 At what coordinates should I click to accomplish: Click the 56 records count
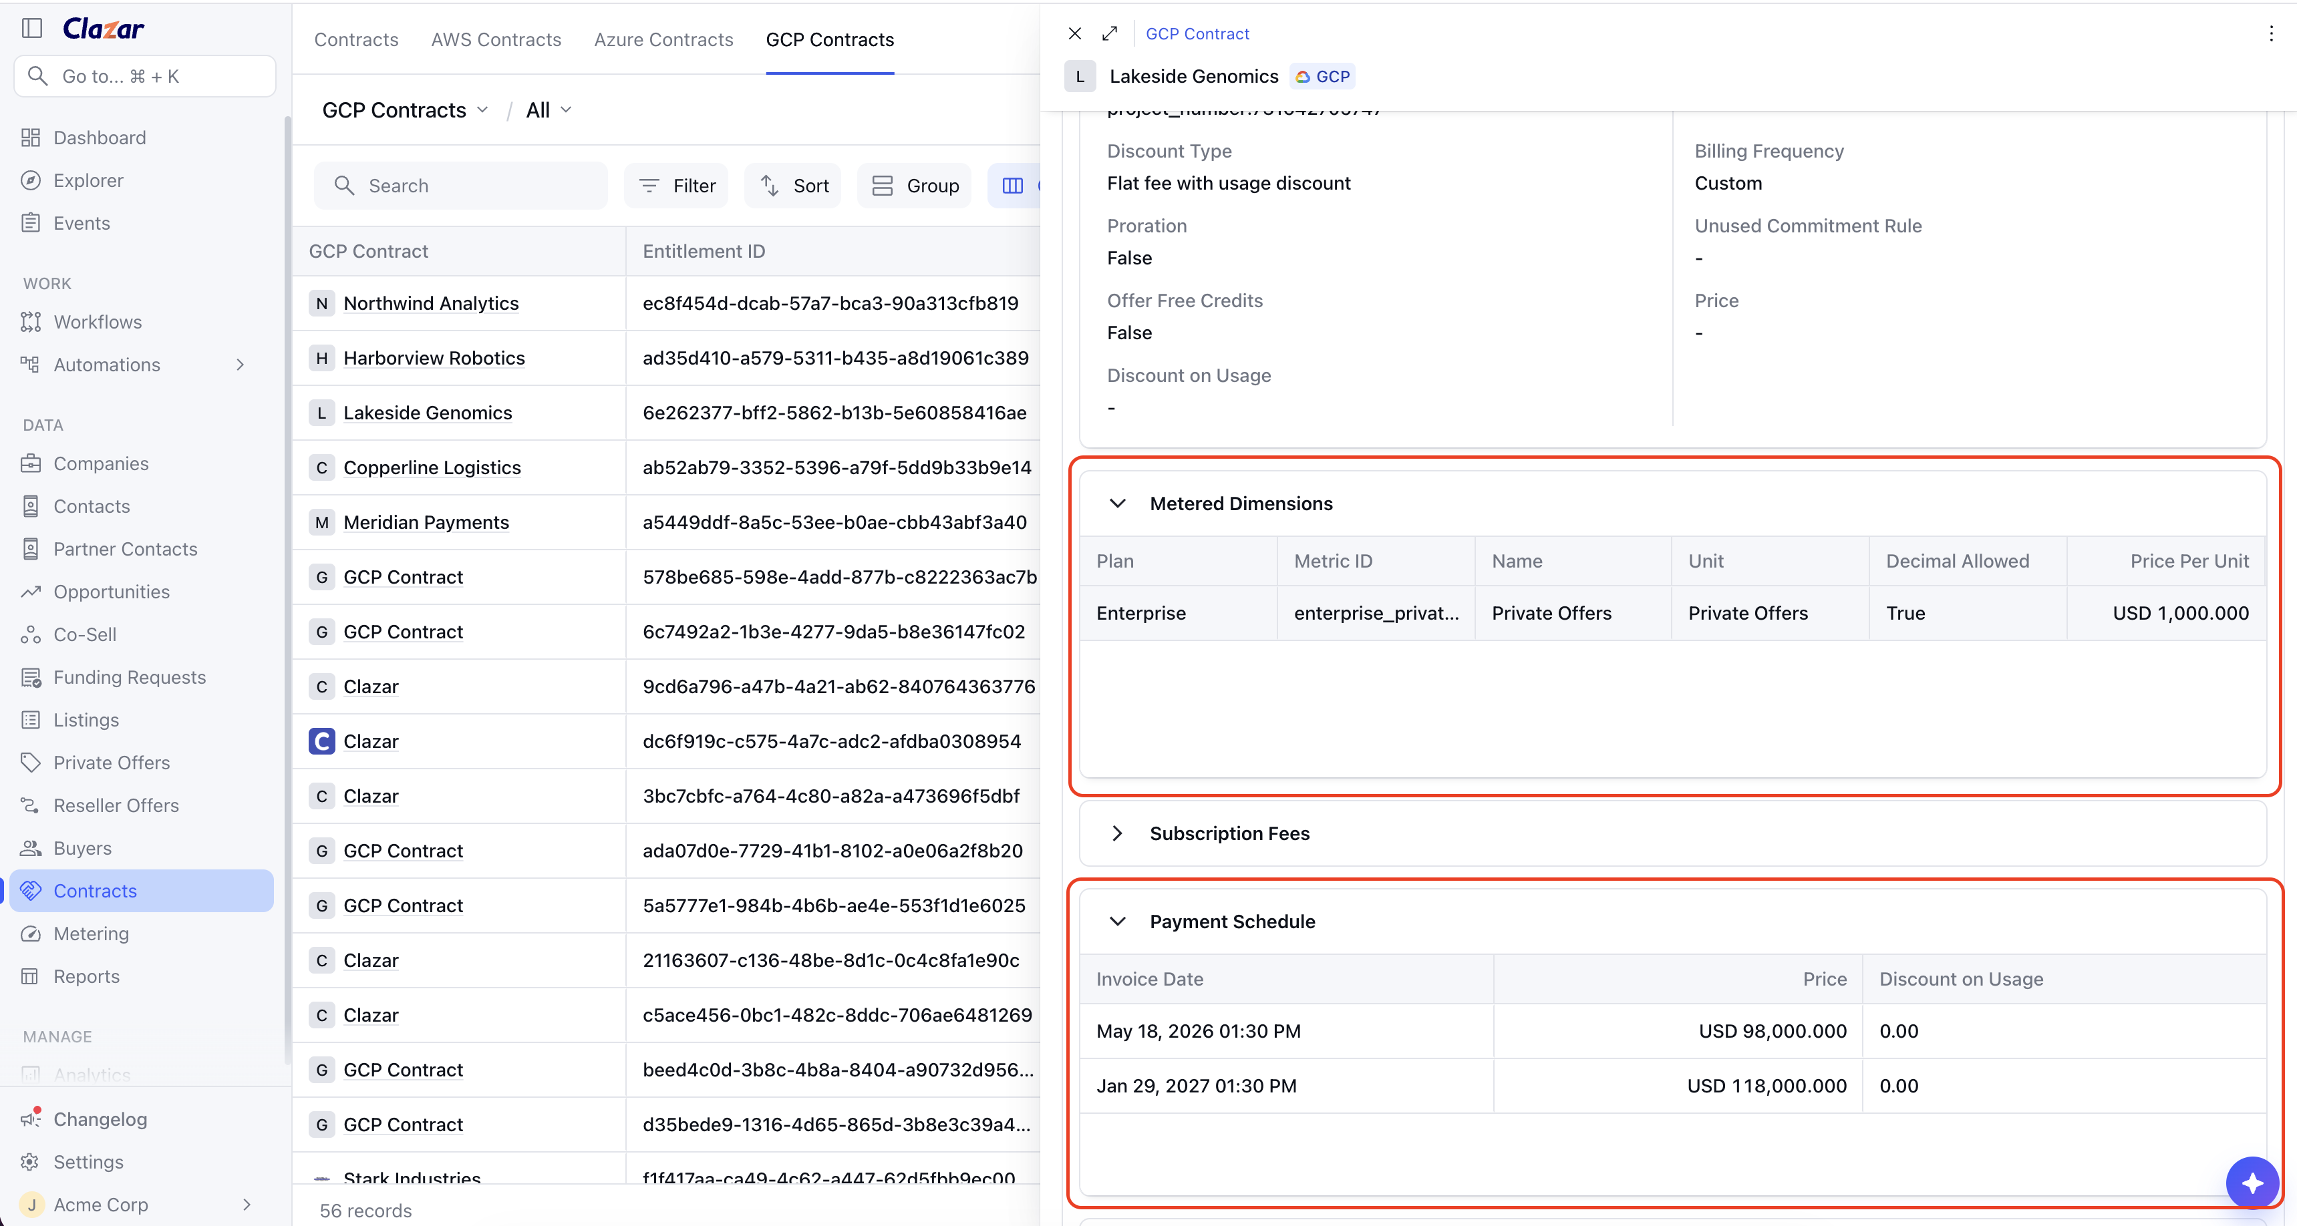click(x=365, y=1211)
